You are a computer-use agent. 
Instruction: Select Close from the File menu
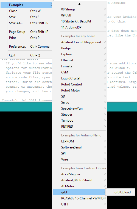pyautogui.click(x=26, y=11)
